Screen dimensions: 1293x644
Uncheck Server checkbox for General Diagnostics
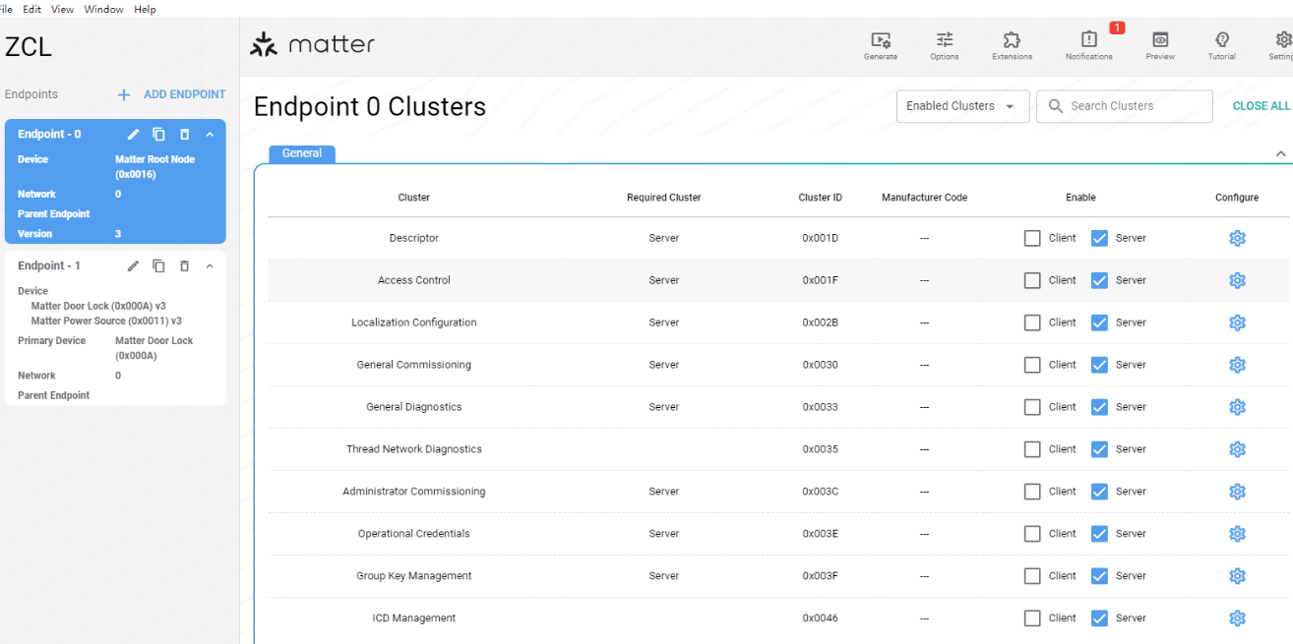[x=1100, y=407]
